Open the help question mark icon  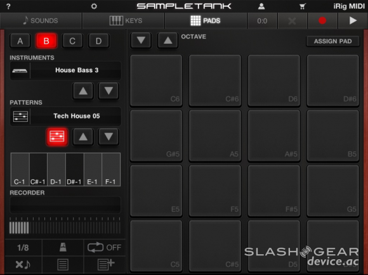click(8, 6)
